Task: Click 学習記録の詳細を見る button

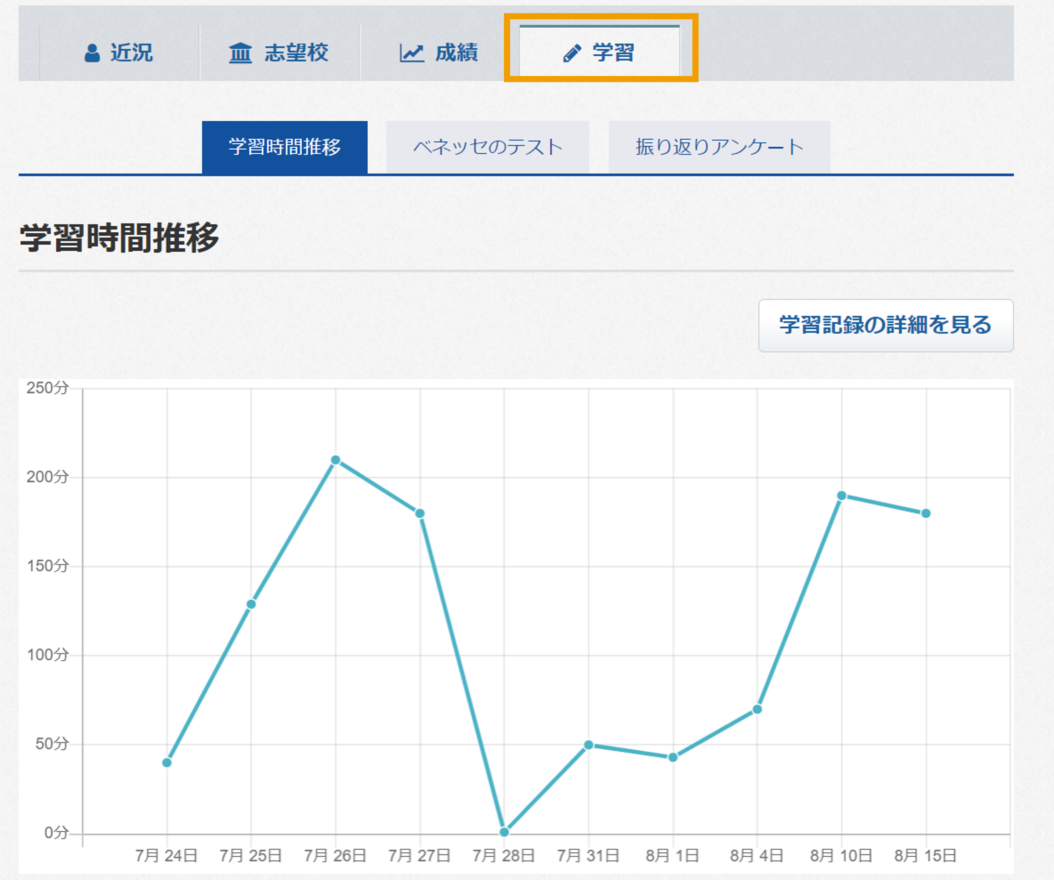Action: coord(886,325)
